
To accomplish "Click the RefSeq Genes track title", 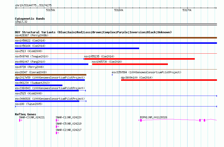I will tap(25, 114).
